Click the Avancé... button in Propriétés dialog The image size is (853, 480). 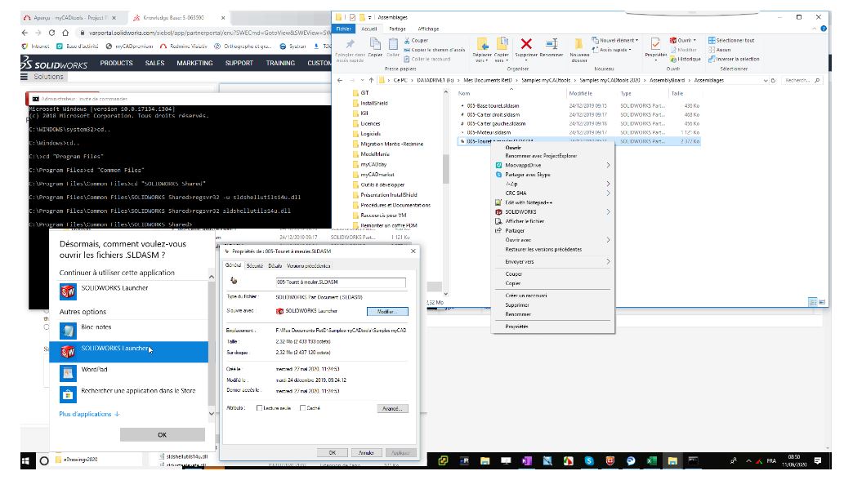[x=392, y=409]
